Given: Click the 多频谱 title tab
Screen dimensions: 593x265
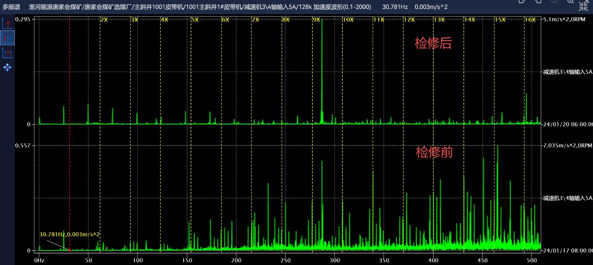Looking at the screenshot, I should click(11, 7).
